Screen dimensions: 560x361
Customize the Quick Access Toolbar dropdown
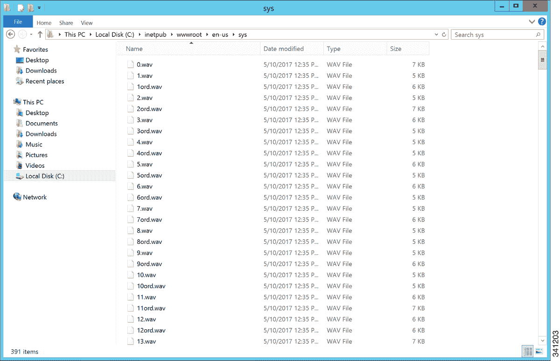point(39,7)
